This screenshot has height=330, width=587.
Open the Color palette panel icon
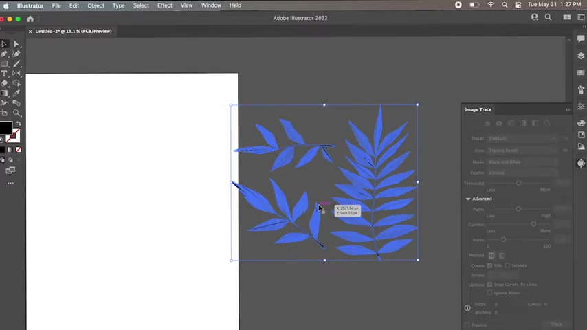[x=581, y=123]
